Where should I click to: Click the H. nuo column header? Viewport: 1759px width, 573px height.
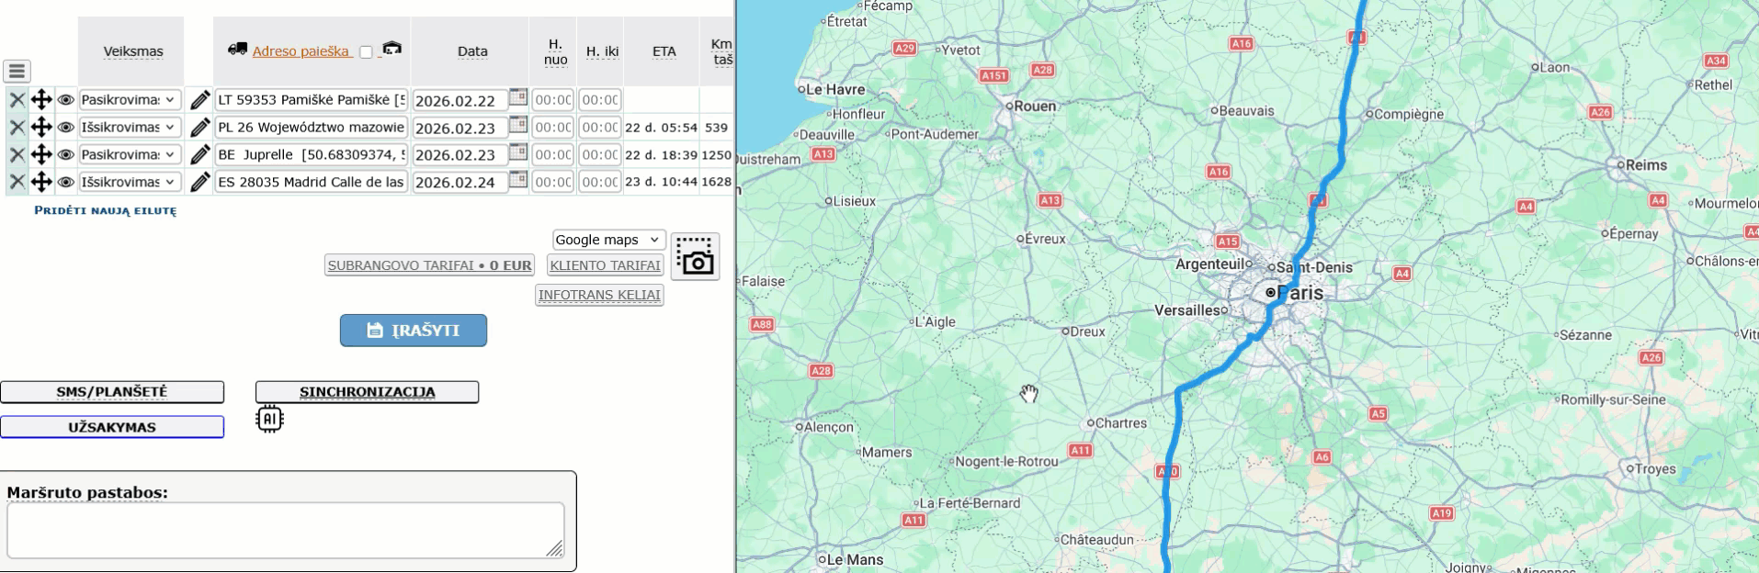[x=555, y=51]
